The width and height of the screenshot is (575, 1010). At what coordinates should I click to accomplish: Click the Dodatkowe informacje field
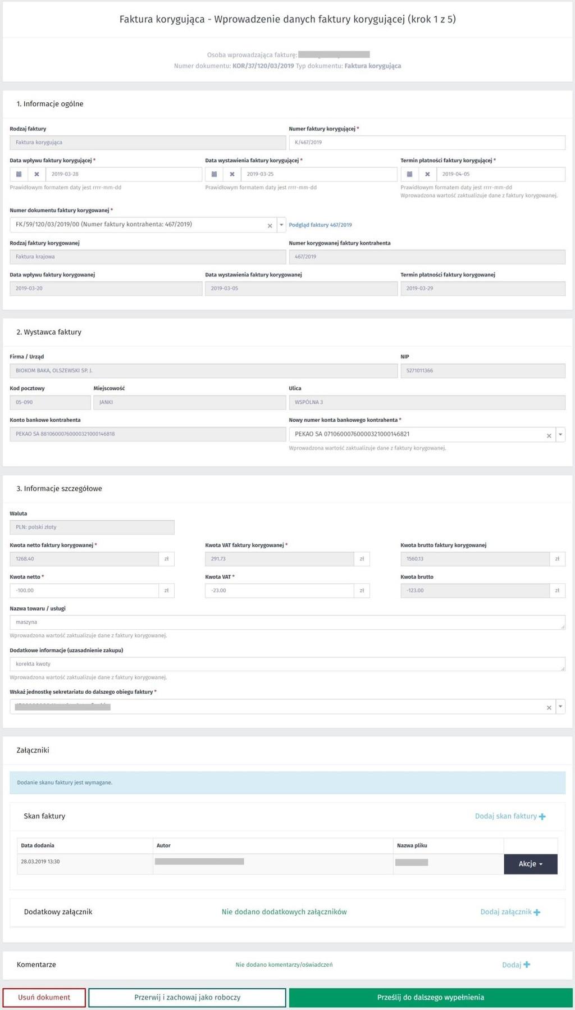point(287,664)
